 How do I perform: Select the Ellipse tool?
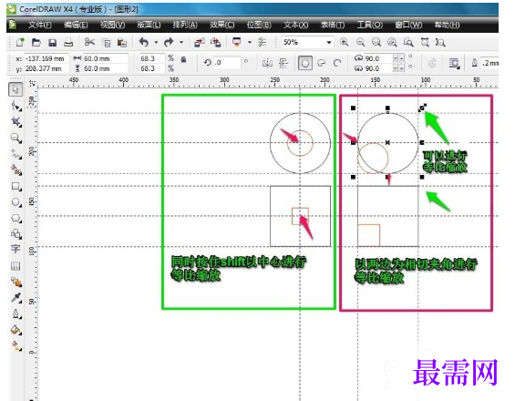(15, 202)
